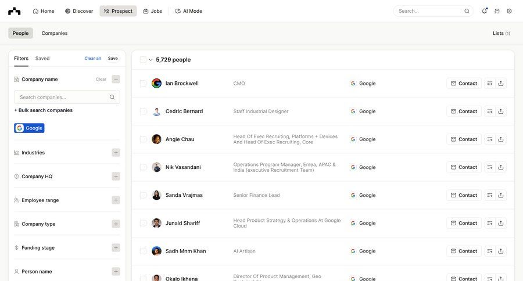The height and width of the screenshot is (281, 523).
Task: Open the notifications bell icon
Action: pos(484,11)
